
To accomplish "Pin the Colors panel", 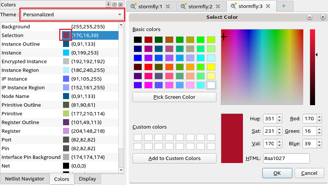I will point(108,5).
